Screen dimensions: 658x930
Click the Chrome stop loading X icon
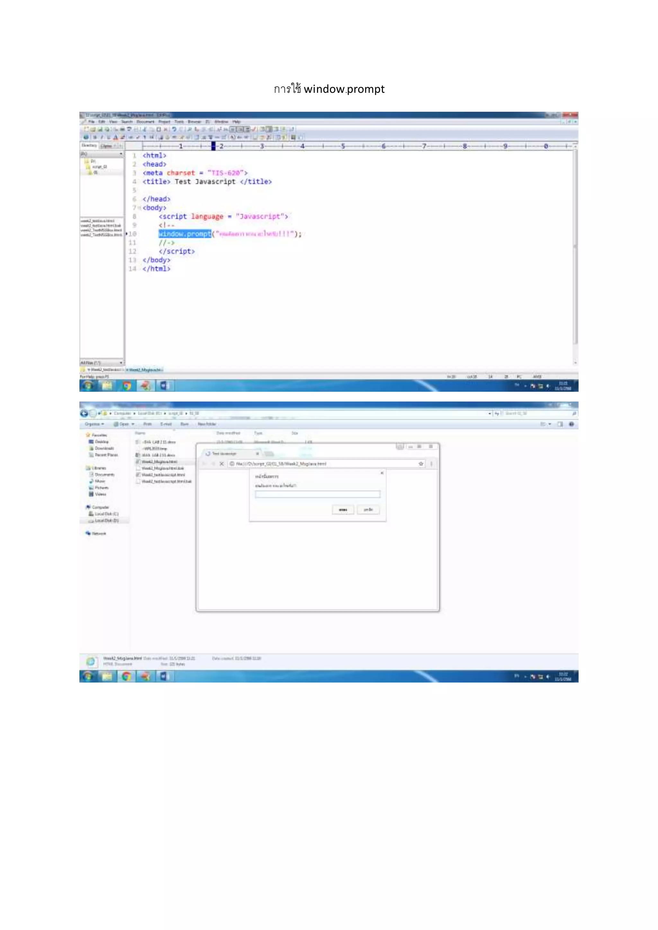[222, 464]
